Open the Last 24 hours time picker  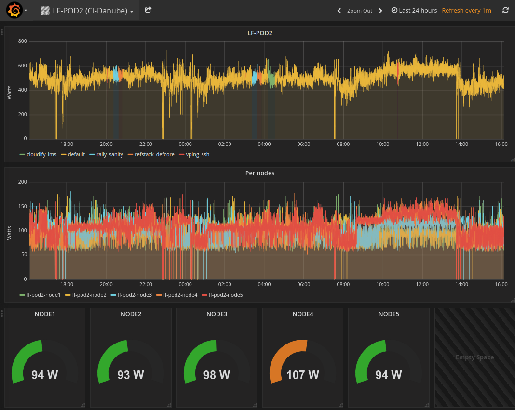pyautogui.click(x=414, y=11)
